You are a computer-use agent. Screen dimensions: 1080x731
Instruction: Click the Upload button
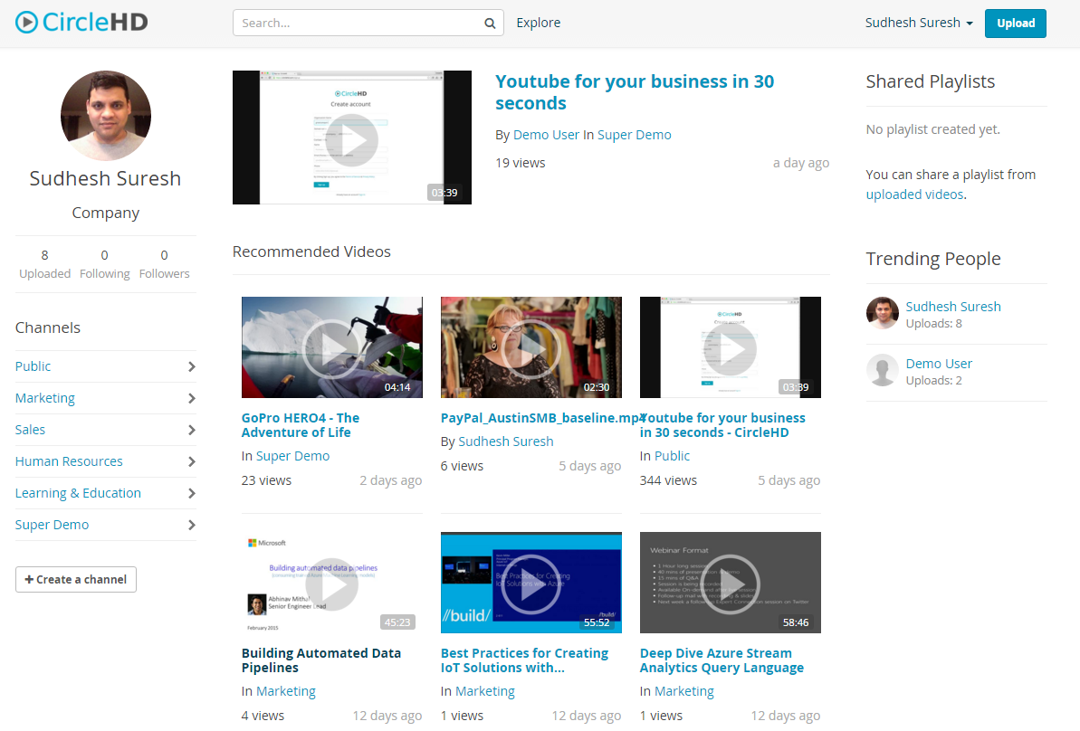[1015, 24]
